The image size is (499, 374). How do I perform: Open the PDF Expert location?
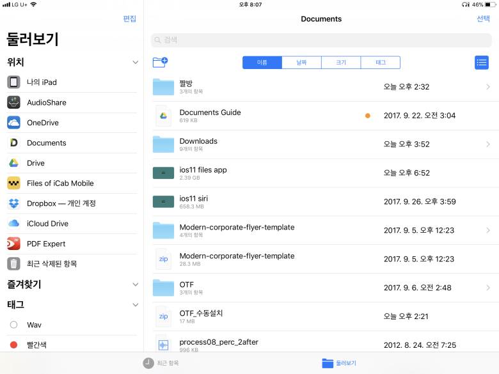point(46,244)
